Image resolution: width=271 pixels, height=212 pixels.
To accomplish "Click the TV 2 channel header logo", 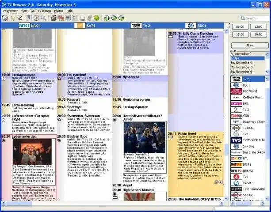I will (136, 26).
